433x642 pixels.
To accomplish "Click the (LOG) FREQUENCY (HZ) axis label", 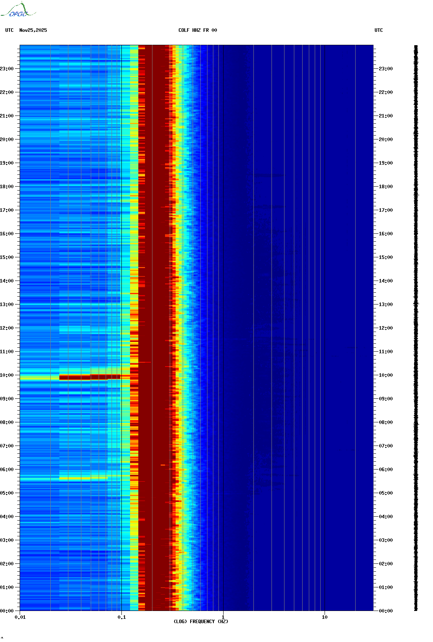I will coord(201,621).
